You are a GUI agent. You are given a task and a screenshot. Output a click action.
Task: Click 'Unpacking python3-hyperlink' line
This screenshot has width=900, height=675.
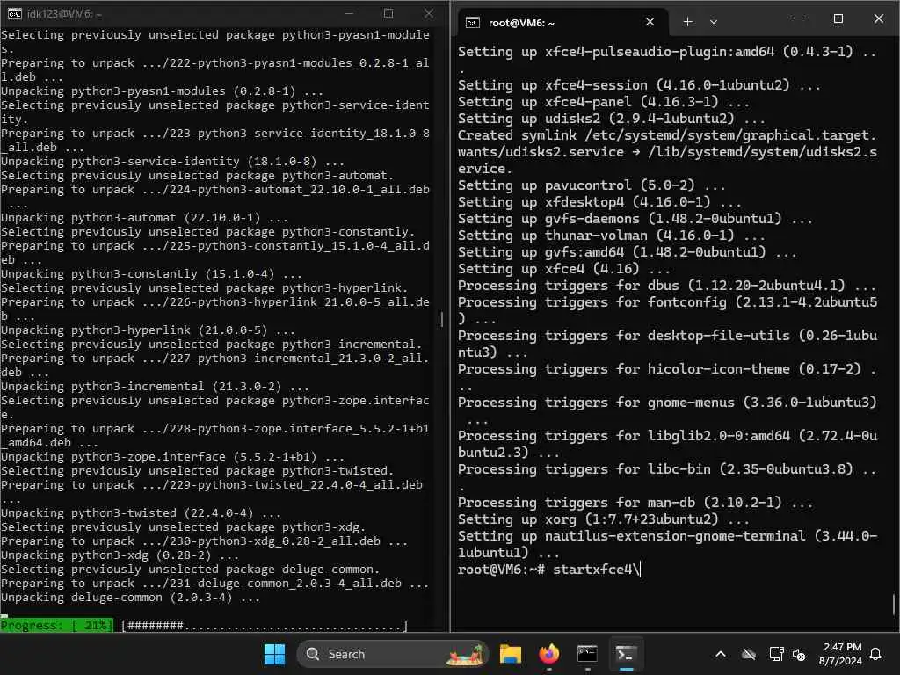tap(148, 330)
